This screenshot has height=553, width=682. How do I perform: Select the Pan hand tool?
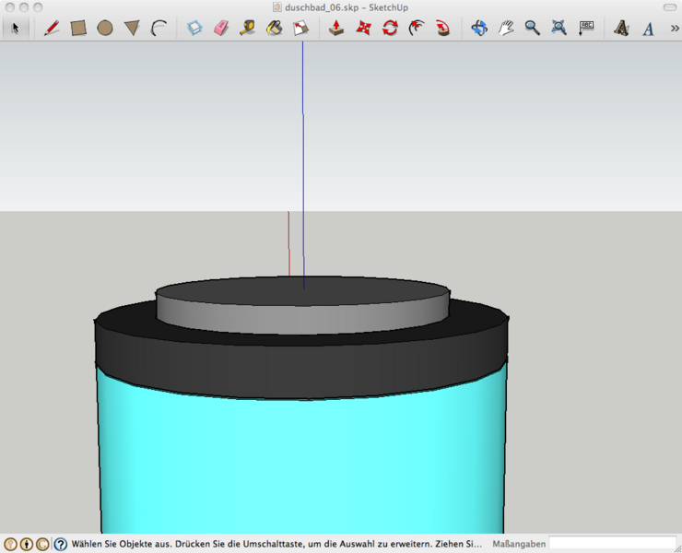coord(506,28)
